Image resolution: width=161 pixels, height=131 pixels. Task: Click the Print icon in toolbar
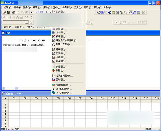tap(13, 12)
